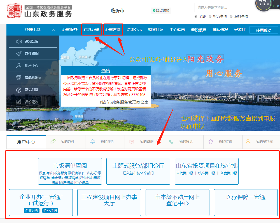Open the 办事咨询 menu item
The image size is (280, 223).
(x=113, y=30)
